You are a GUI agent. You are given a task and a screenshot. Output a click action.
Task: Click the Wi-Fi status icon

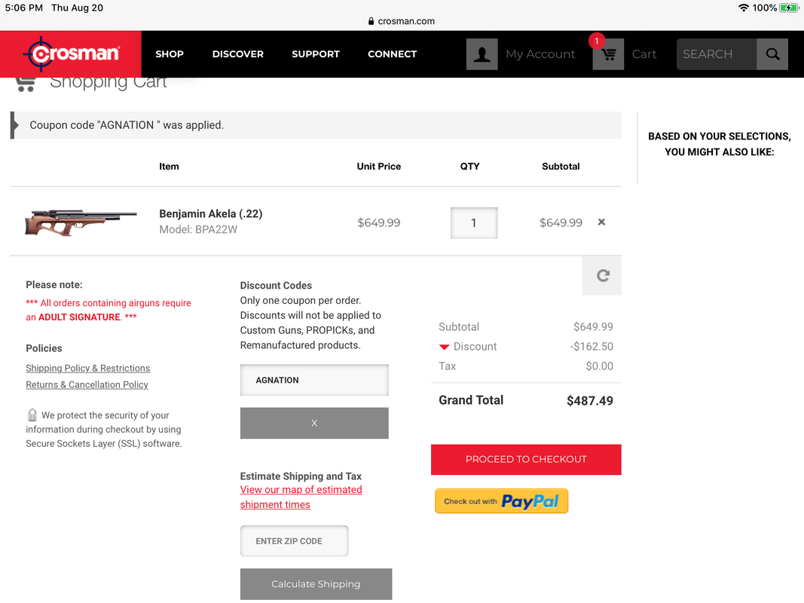tap(744, 8)
